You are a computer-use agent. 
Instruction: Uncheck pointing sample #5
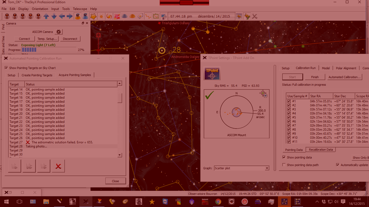pos(289,118)
